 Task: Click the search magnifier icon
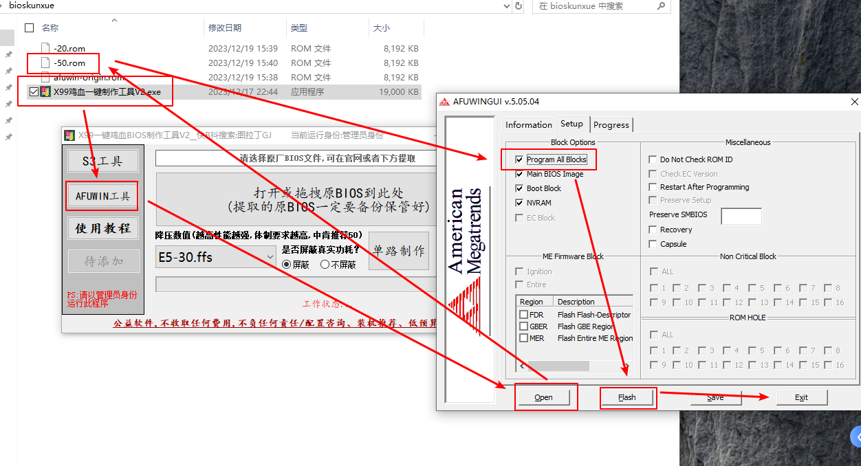point(661,5)
